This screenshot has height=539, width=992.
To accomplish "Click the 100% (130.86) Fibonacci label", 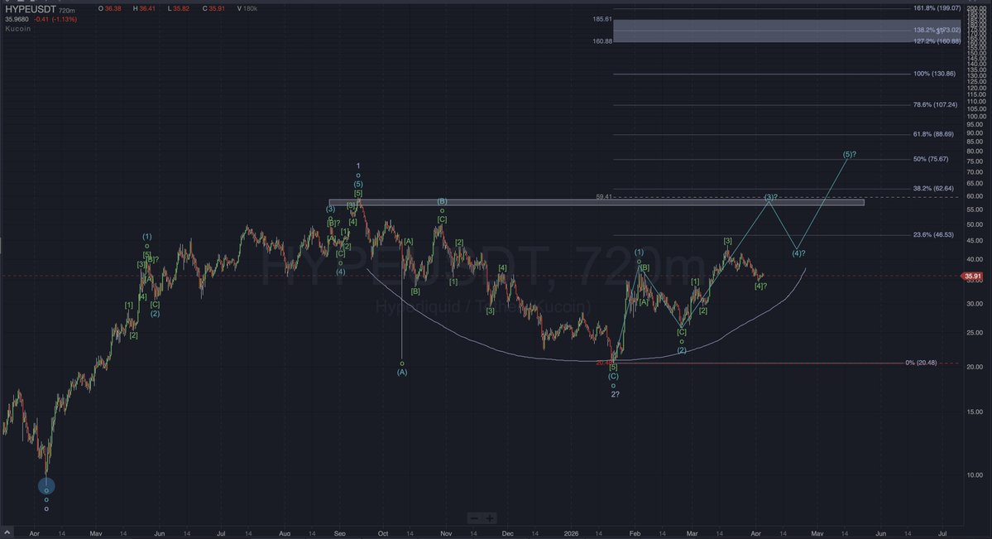I will 934,74.
